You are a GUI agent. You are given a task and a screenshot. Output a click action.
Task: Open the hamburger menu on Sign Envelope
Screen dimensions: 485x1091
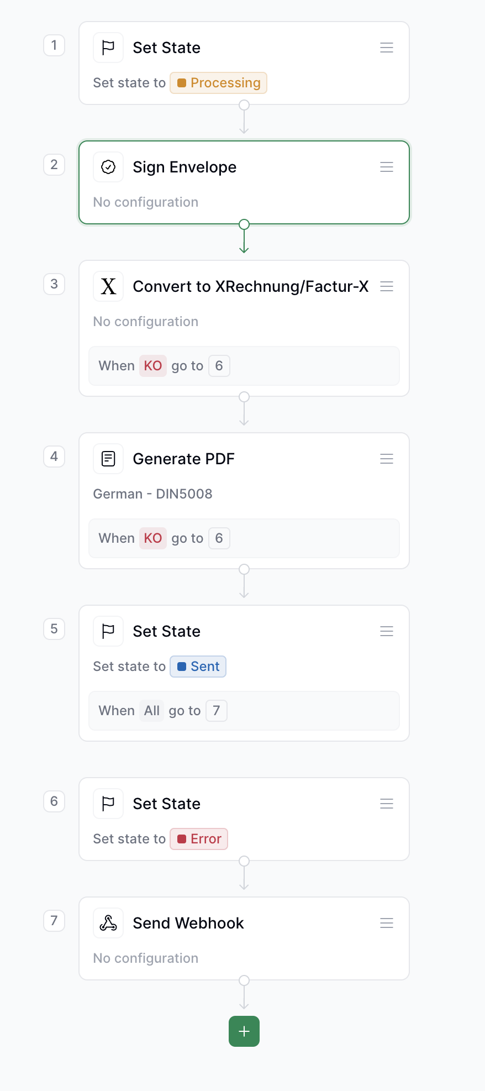click(x=386, y=167)
